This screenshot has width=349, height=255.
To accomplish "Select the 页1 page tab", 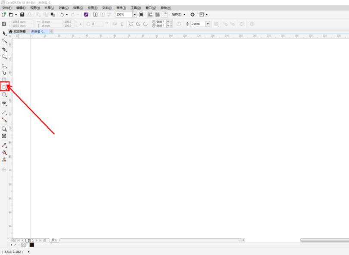I will tap(54, 240).
